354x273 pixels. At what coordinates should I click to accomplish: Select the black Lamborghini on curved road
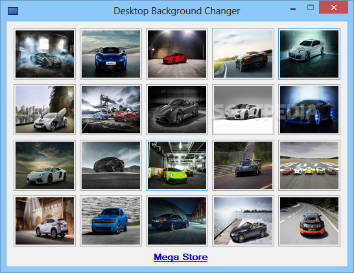coord(243,54)
